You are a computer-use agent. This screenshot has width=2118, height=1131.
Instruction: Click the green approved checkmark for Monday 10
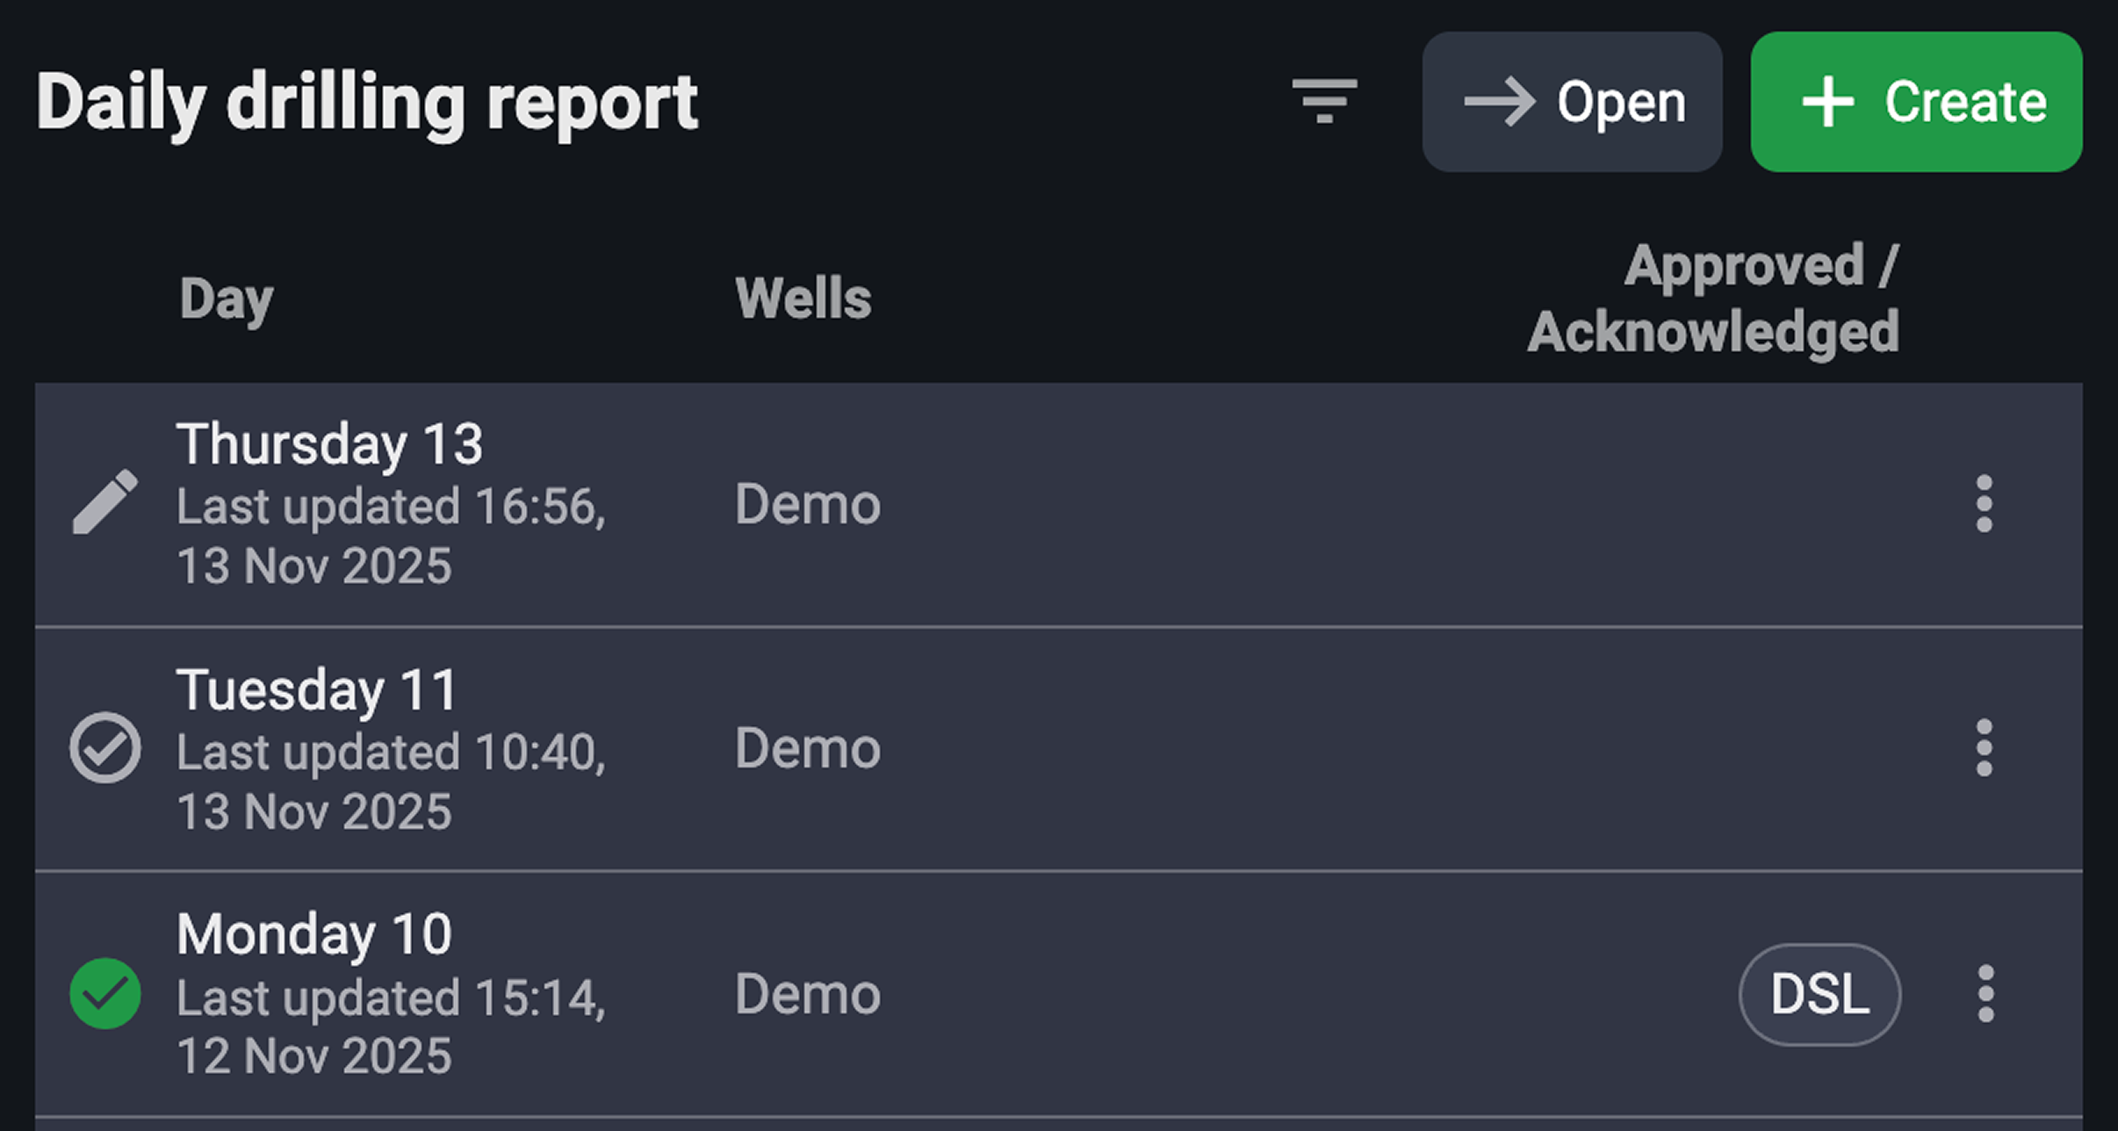(x=104, y=993)
